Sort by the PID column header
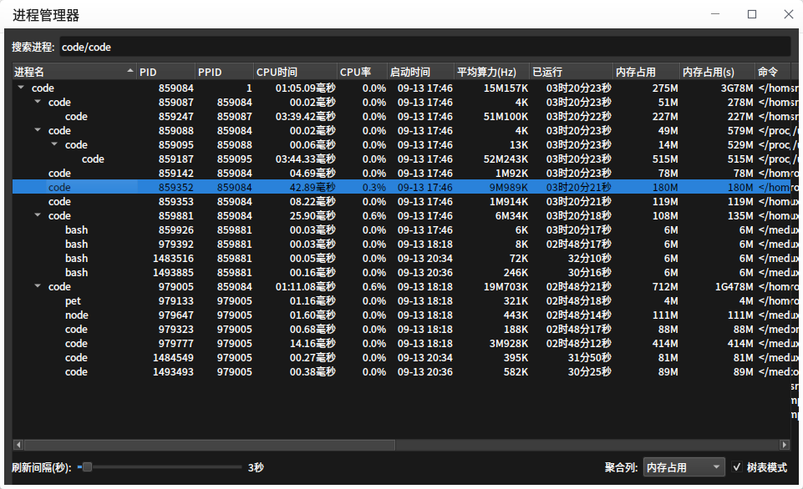The width and height of the screenshot is (803, 489). coord(166,72)
